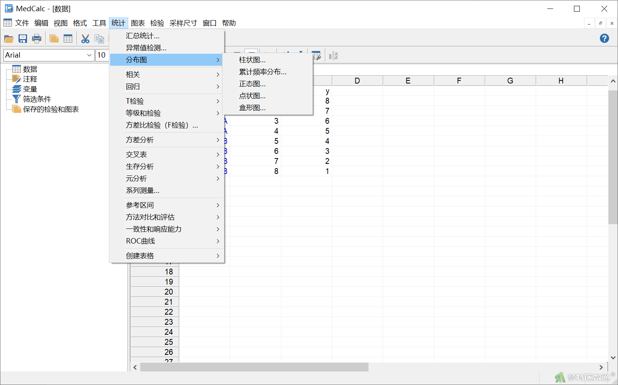
Task: Select 累计频率分布... in the submenu
Action: 268,72
